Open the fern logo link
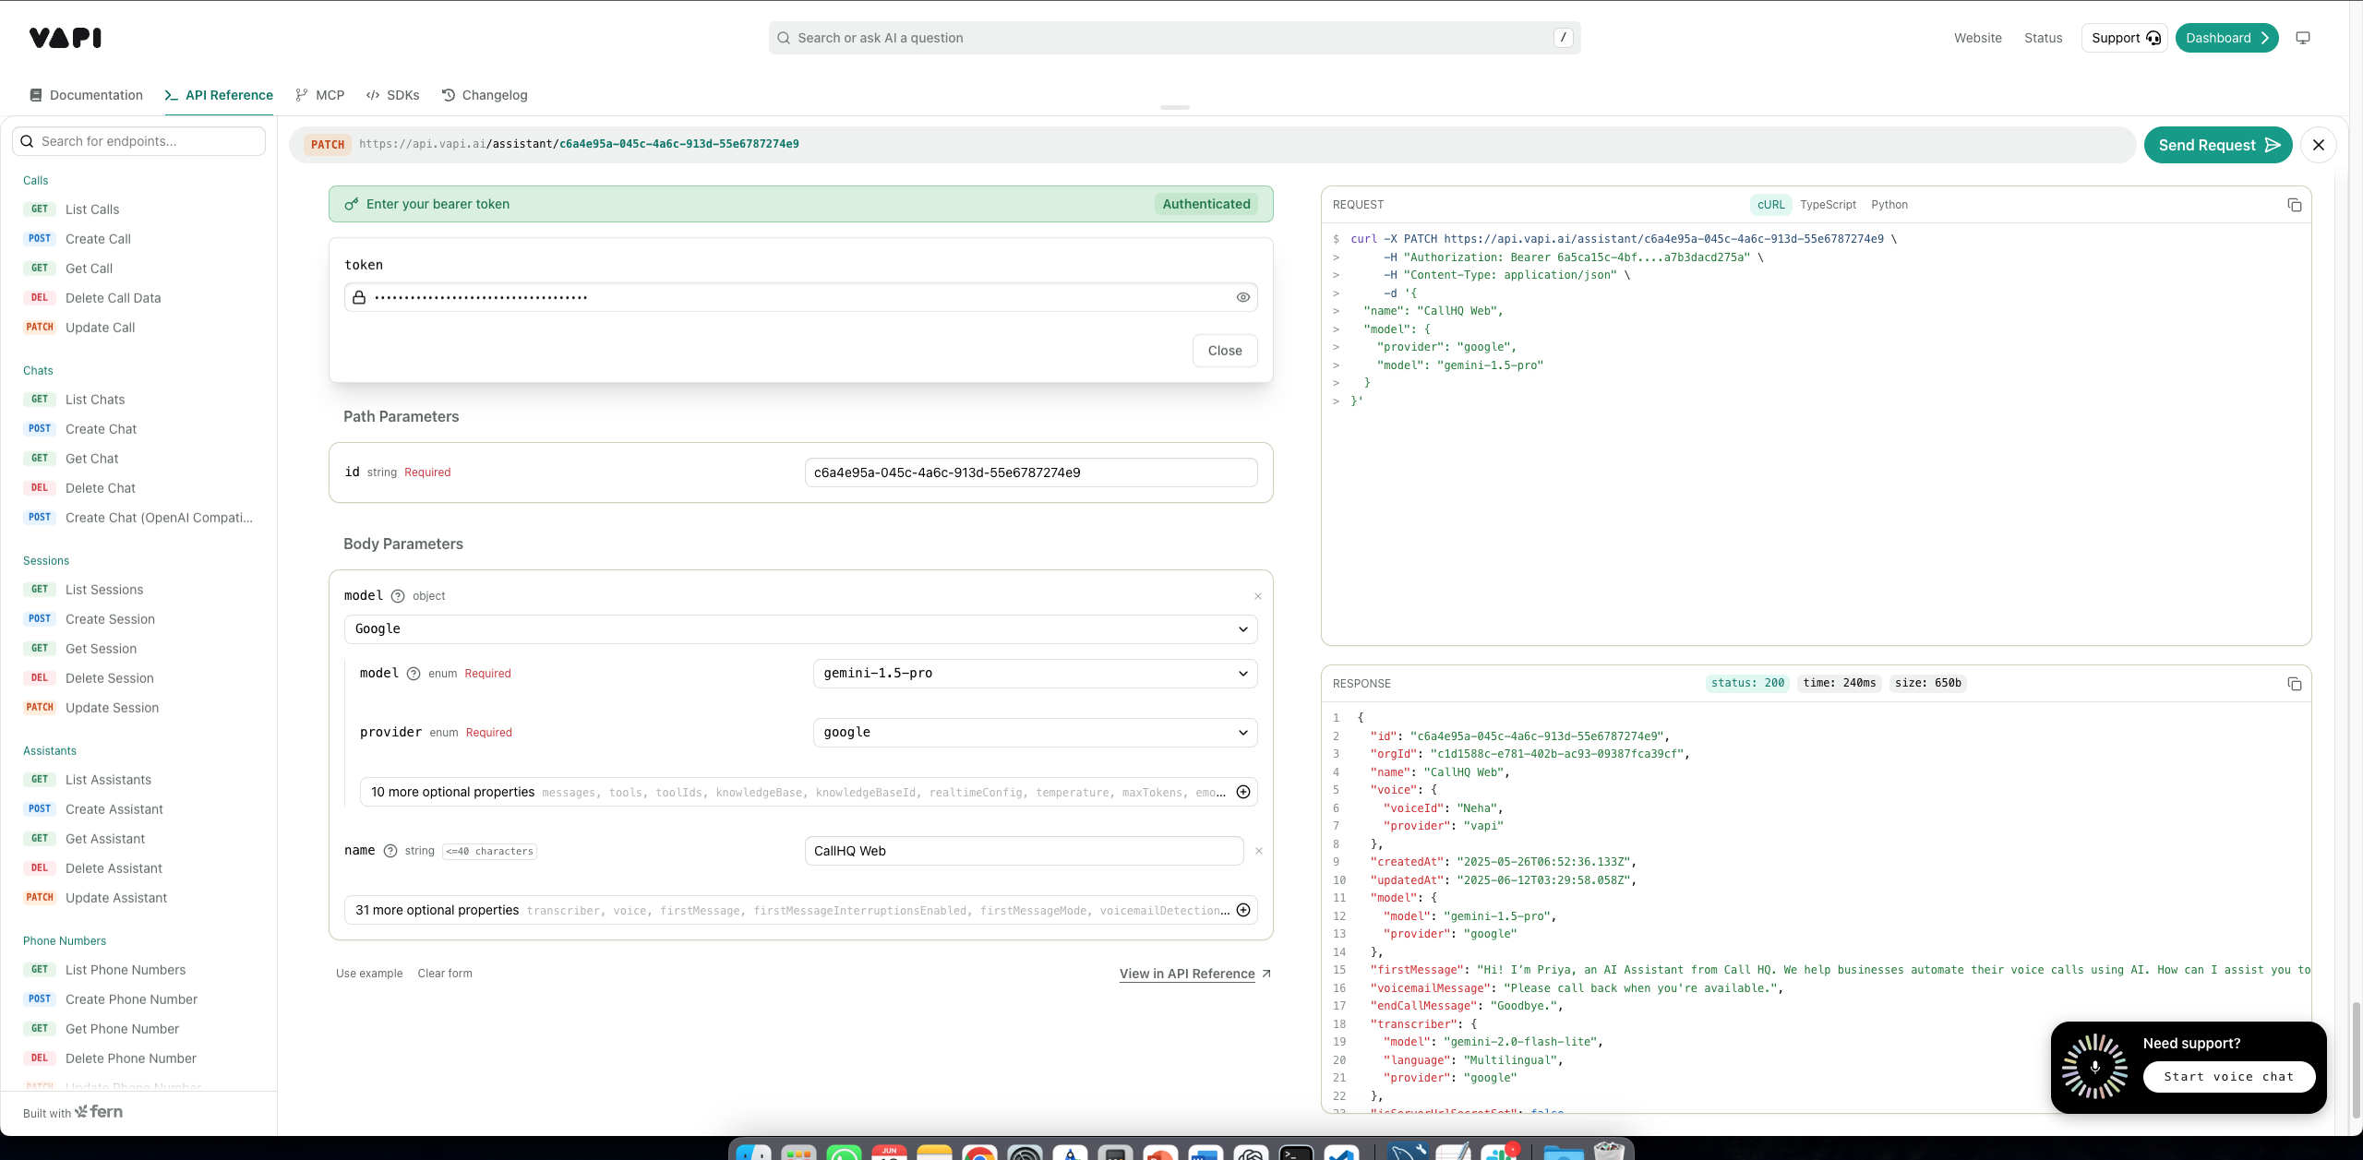 pos(99,1112)
